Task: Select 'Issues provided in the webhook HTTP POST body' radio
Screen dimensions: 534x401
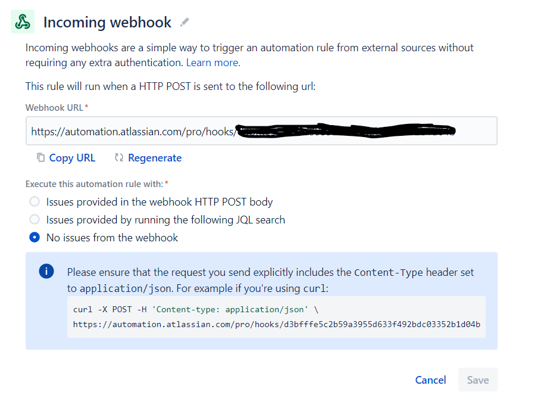Action: [35, 201]
